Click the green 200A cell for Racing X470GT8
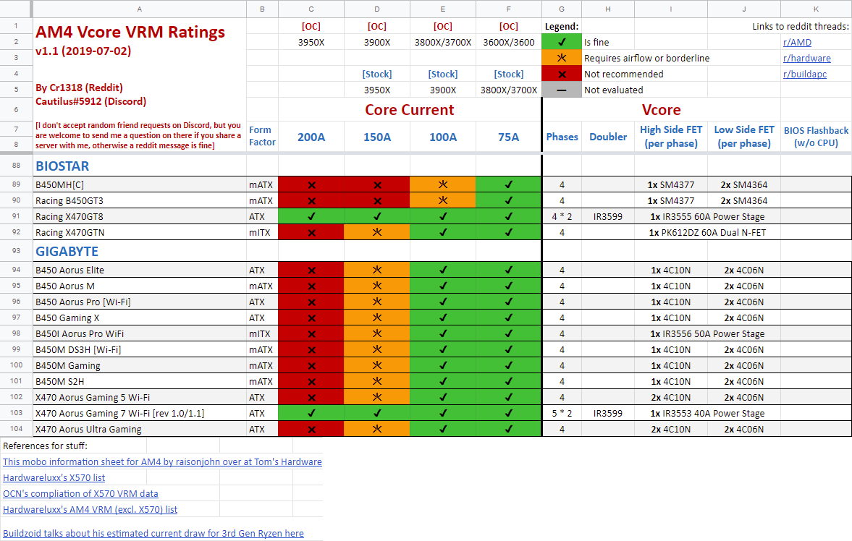This screenshot has height=541, width=852. tap(311, 216)
